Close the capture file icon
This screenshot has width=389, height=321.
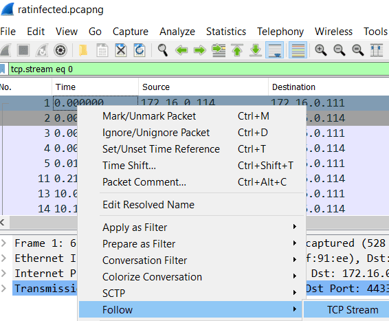(121, 50)
